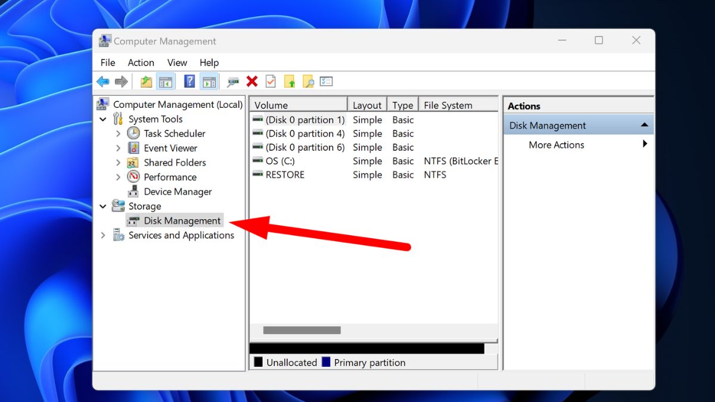The image size is (715, 402).
Task: Click the Up one level folder icon
Action: coord(146,82)
